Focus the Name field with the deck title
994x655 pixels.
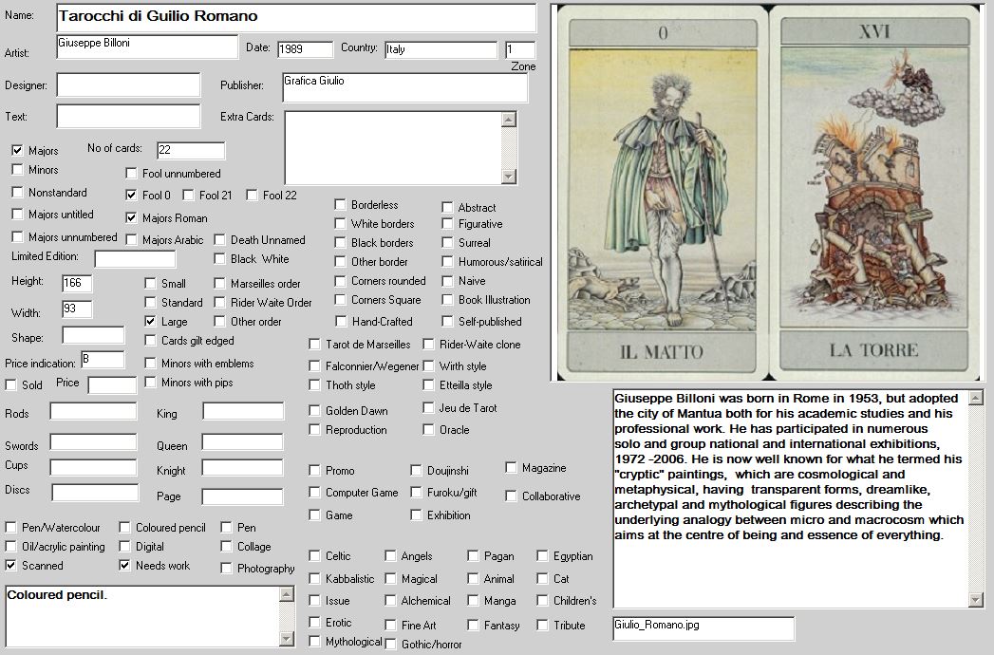click(296, 17)
